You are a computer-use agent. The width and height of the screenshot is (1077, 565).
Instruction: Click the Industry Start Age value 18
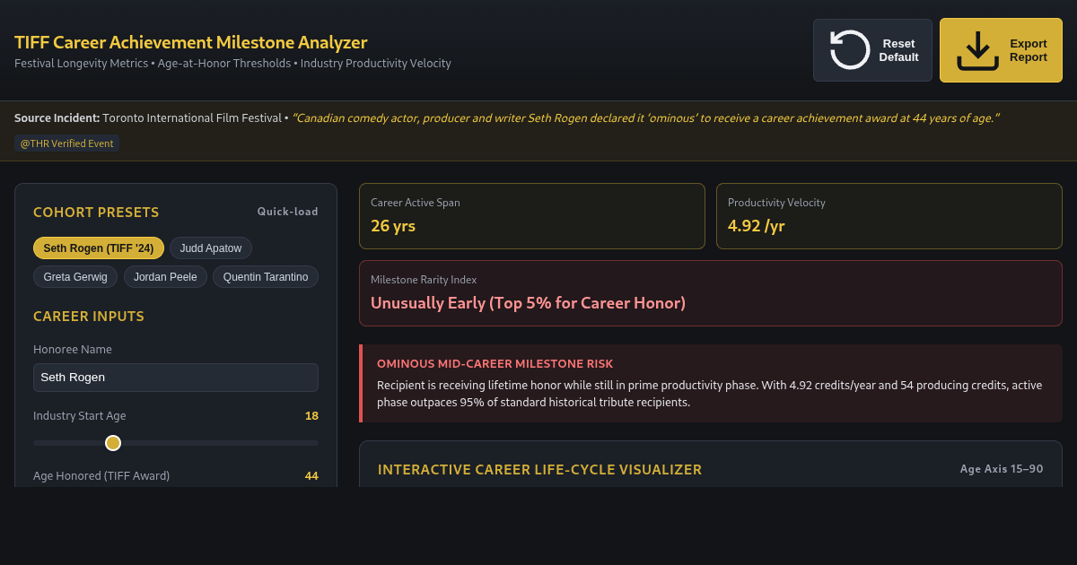pyautogui.click(x=311, y=416)
